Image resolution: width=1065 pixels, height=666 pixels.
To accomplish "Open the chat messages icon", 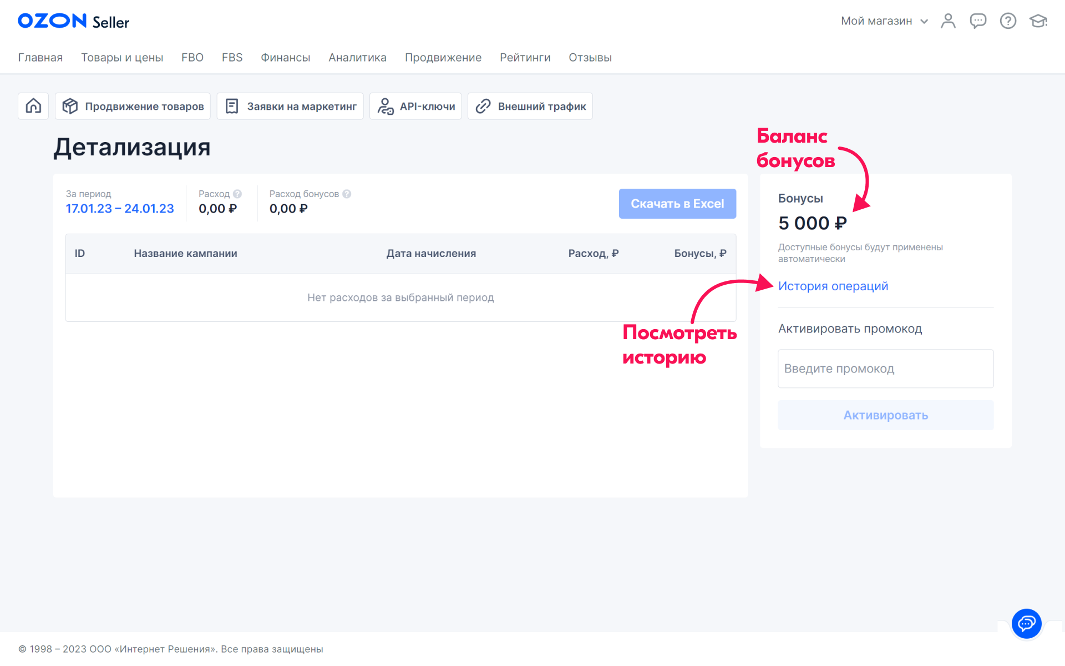I will 978,21.
